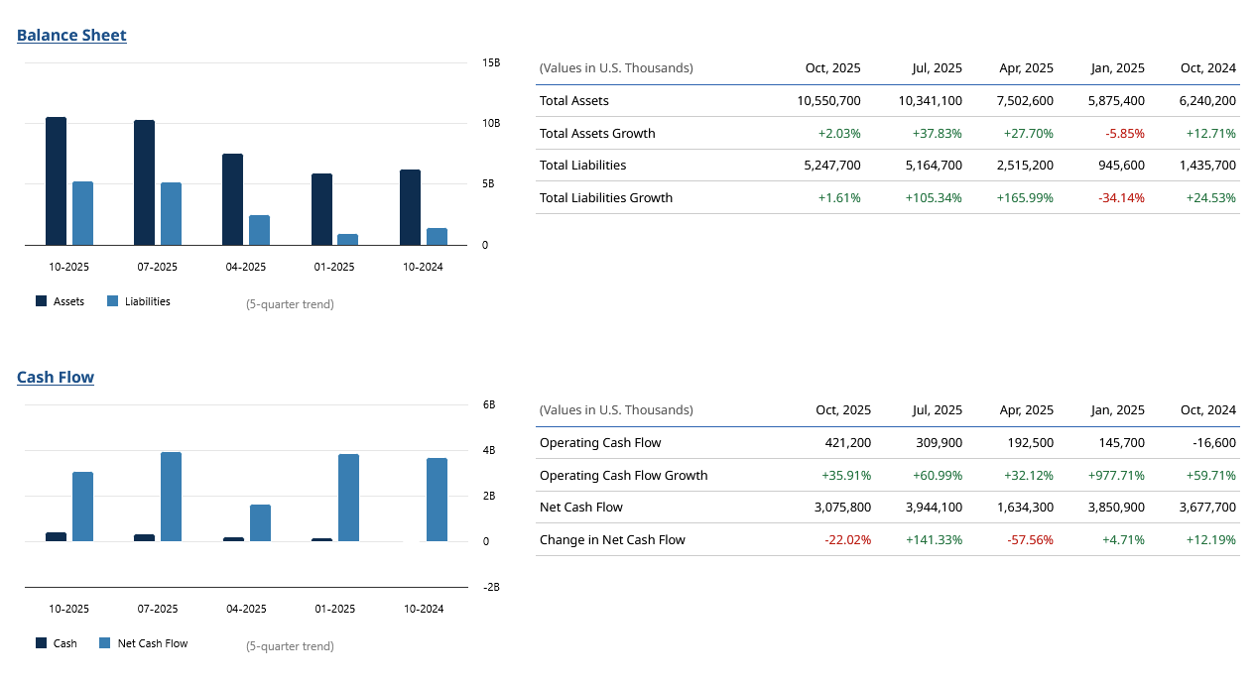Click the Operating Cash Flow Growth row label

click(x=624, y=476)
